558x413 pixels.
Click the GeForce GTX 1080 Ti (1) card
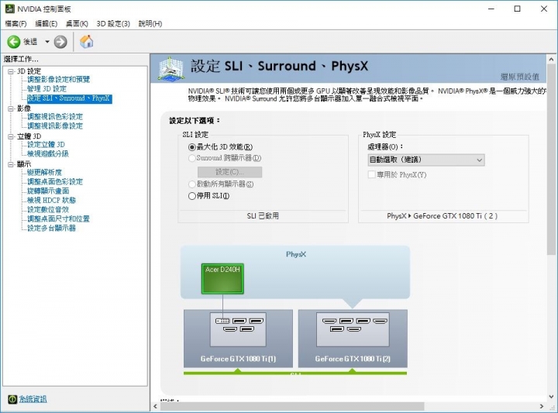tap(238, 339)
